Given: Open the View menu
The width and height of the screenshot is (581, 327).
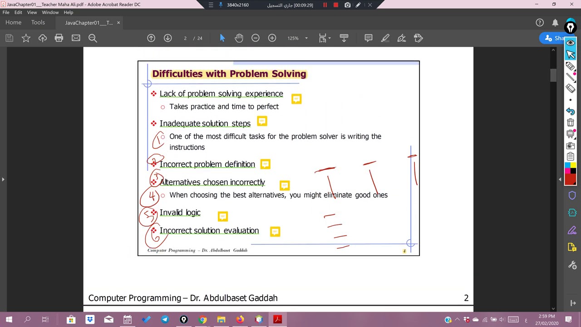Looking at the screenshot, I should tap(32, 12).
